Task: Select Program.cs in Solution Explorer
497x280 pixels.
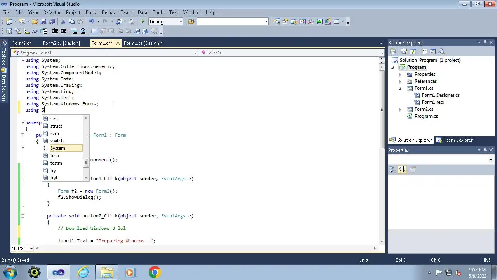Action: (426, 116)
